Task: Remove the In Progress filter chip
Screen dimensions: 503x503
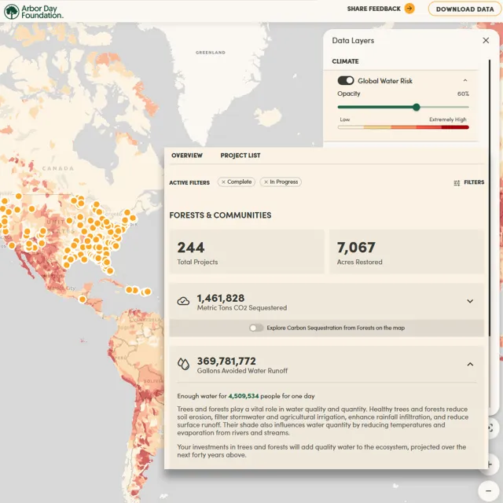Action: (x=266, y=182)
